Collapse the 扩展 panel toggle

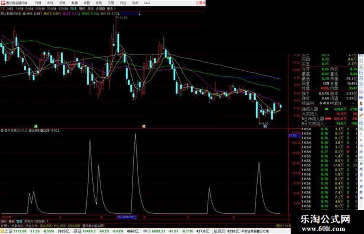click(5, 226)
